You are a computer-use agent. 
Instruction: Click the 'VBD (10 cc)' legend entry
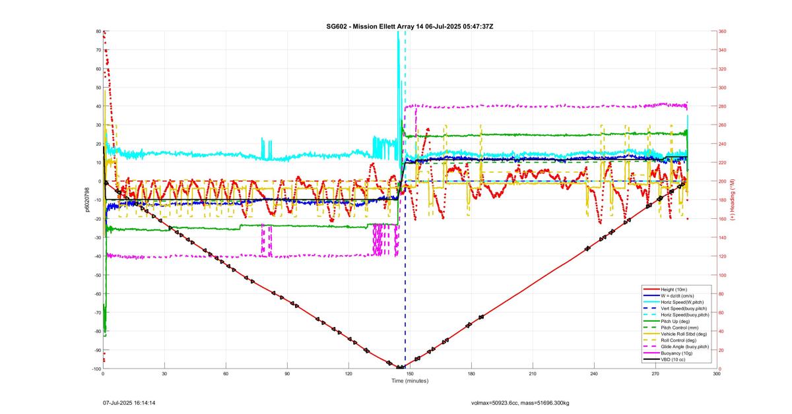click(673, 359)
